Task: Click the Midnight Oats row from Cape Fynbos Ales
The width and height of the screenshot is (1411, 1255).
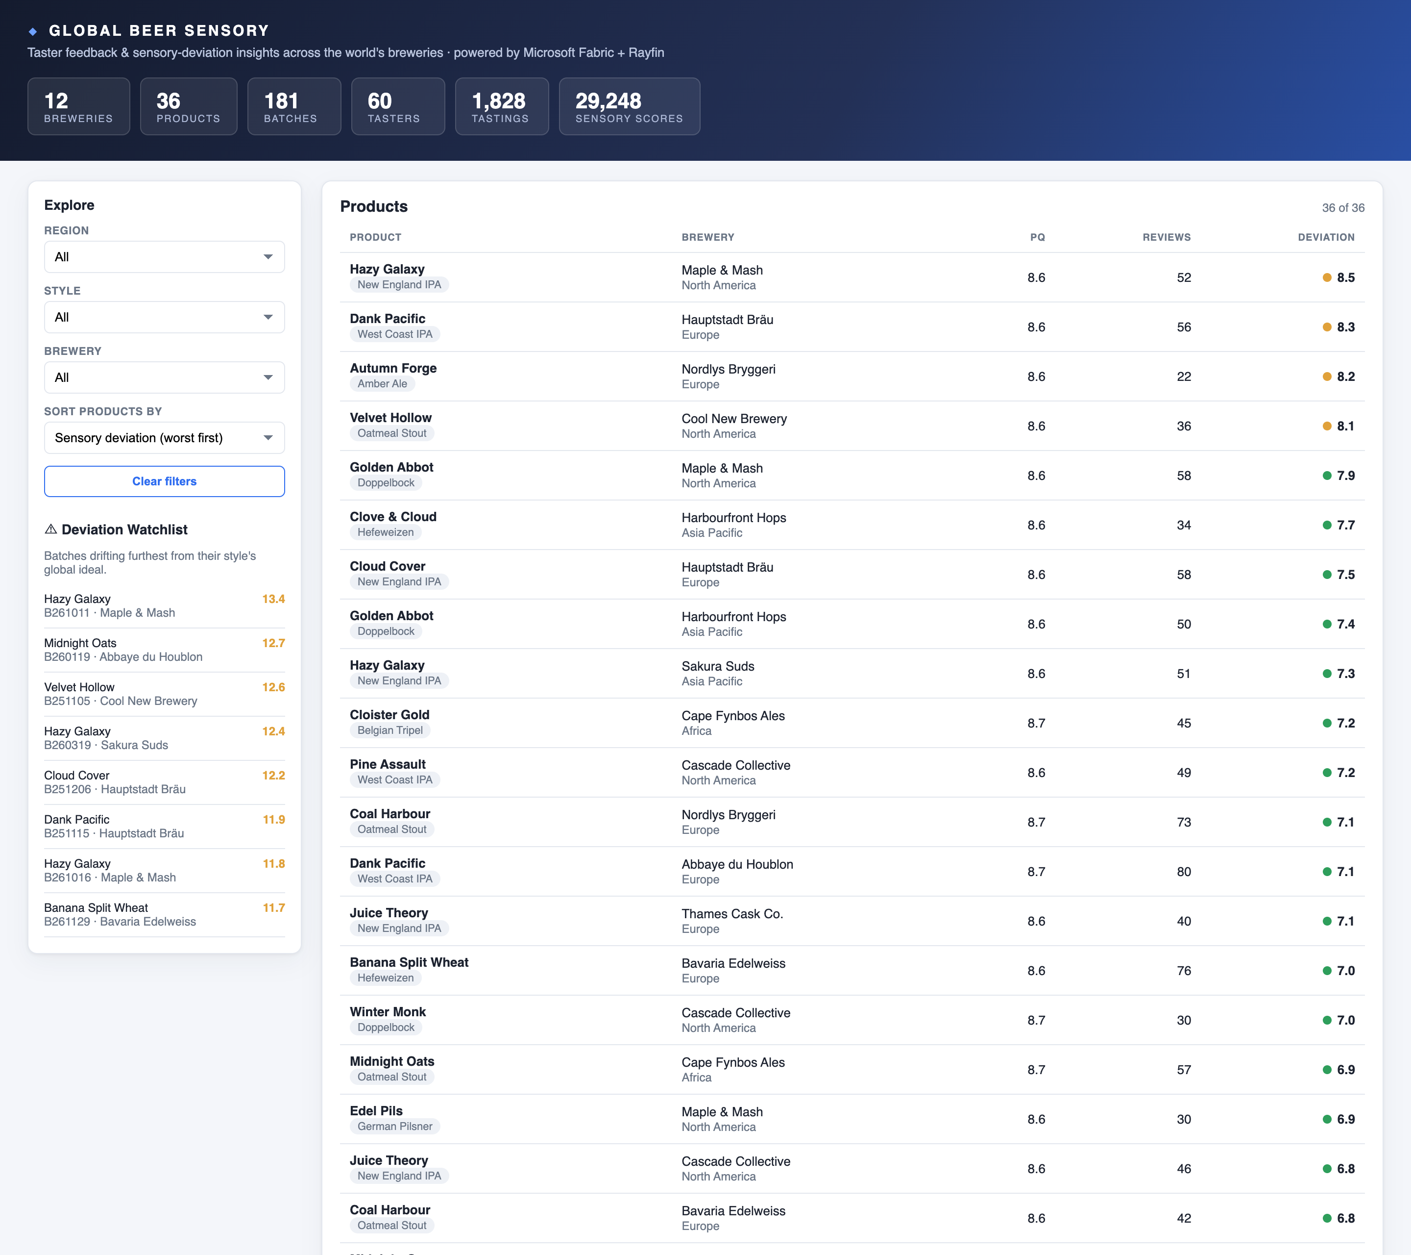Action: click(852, 1070)
